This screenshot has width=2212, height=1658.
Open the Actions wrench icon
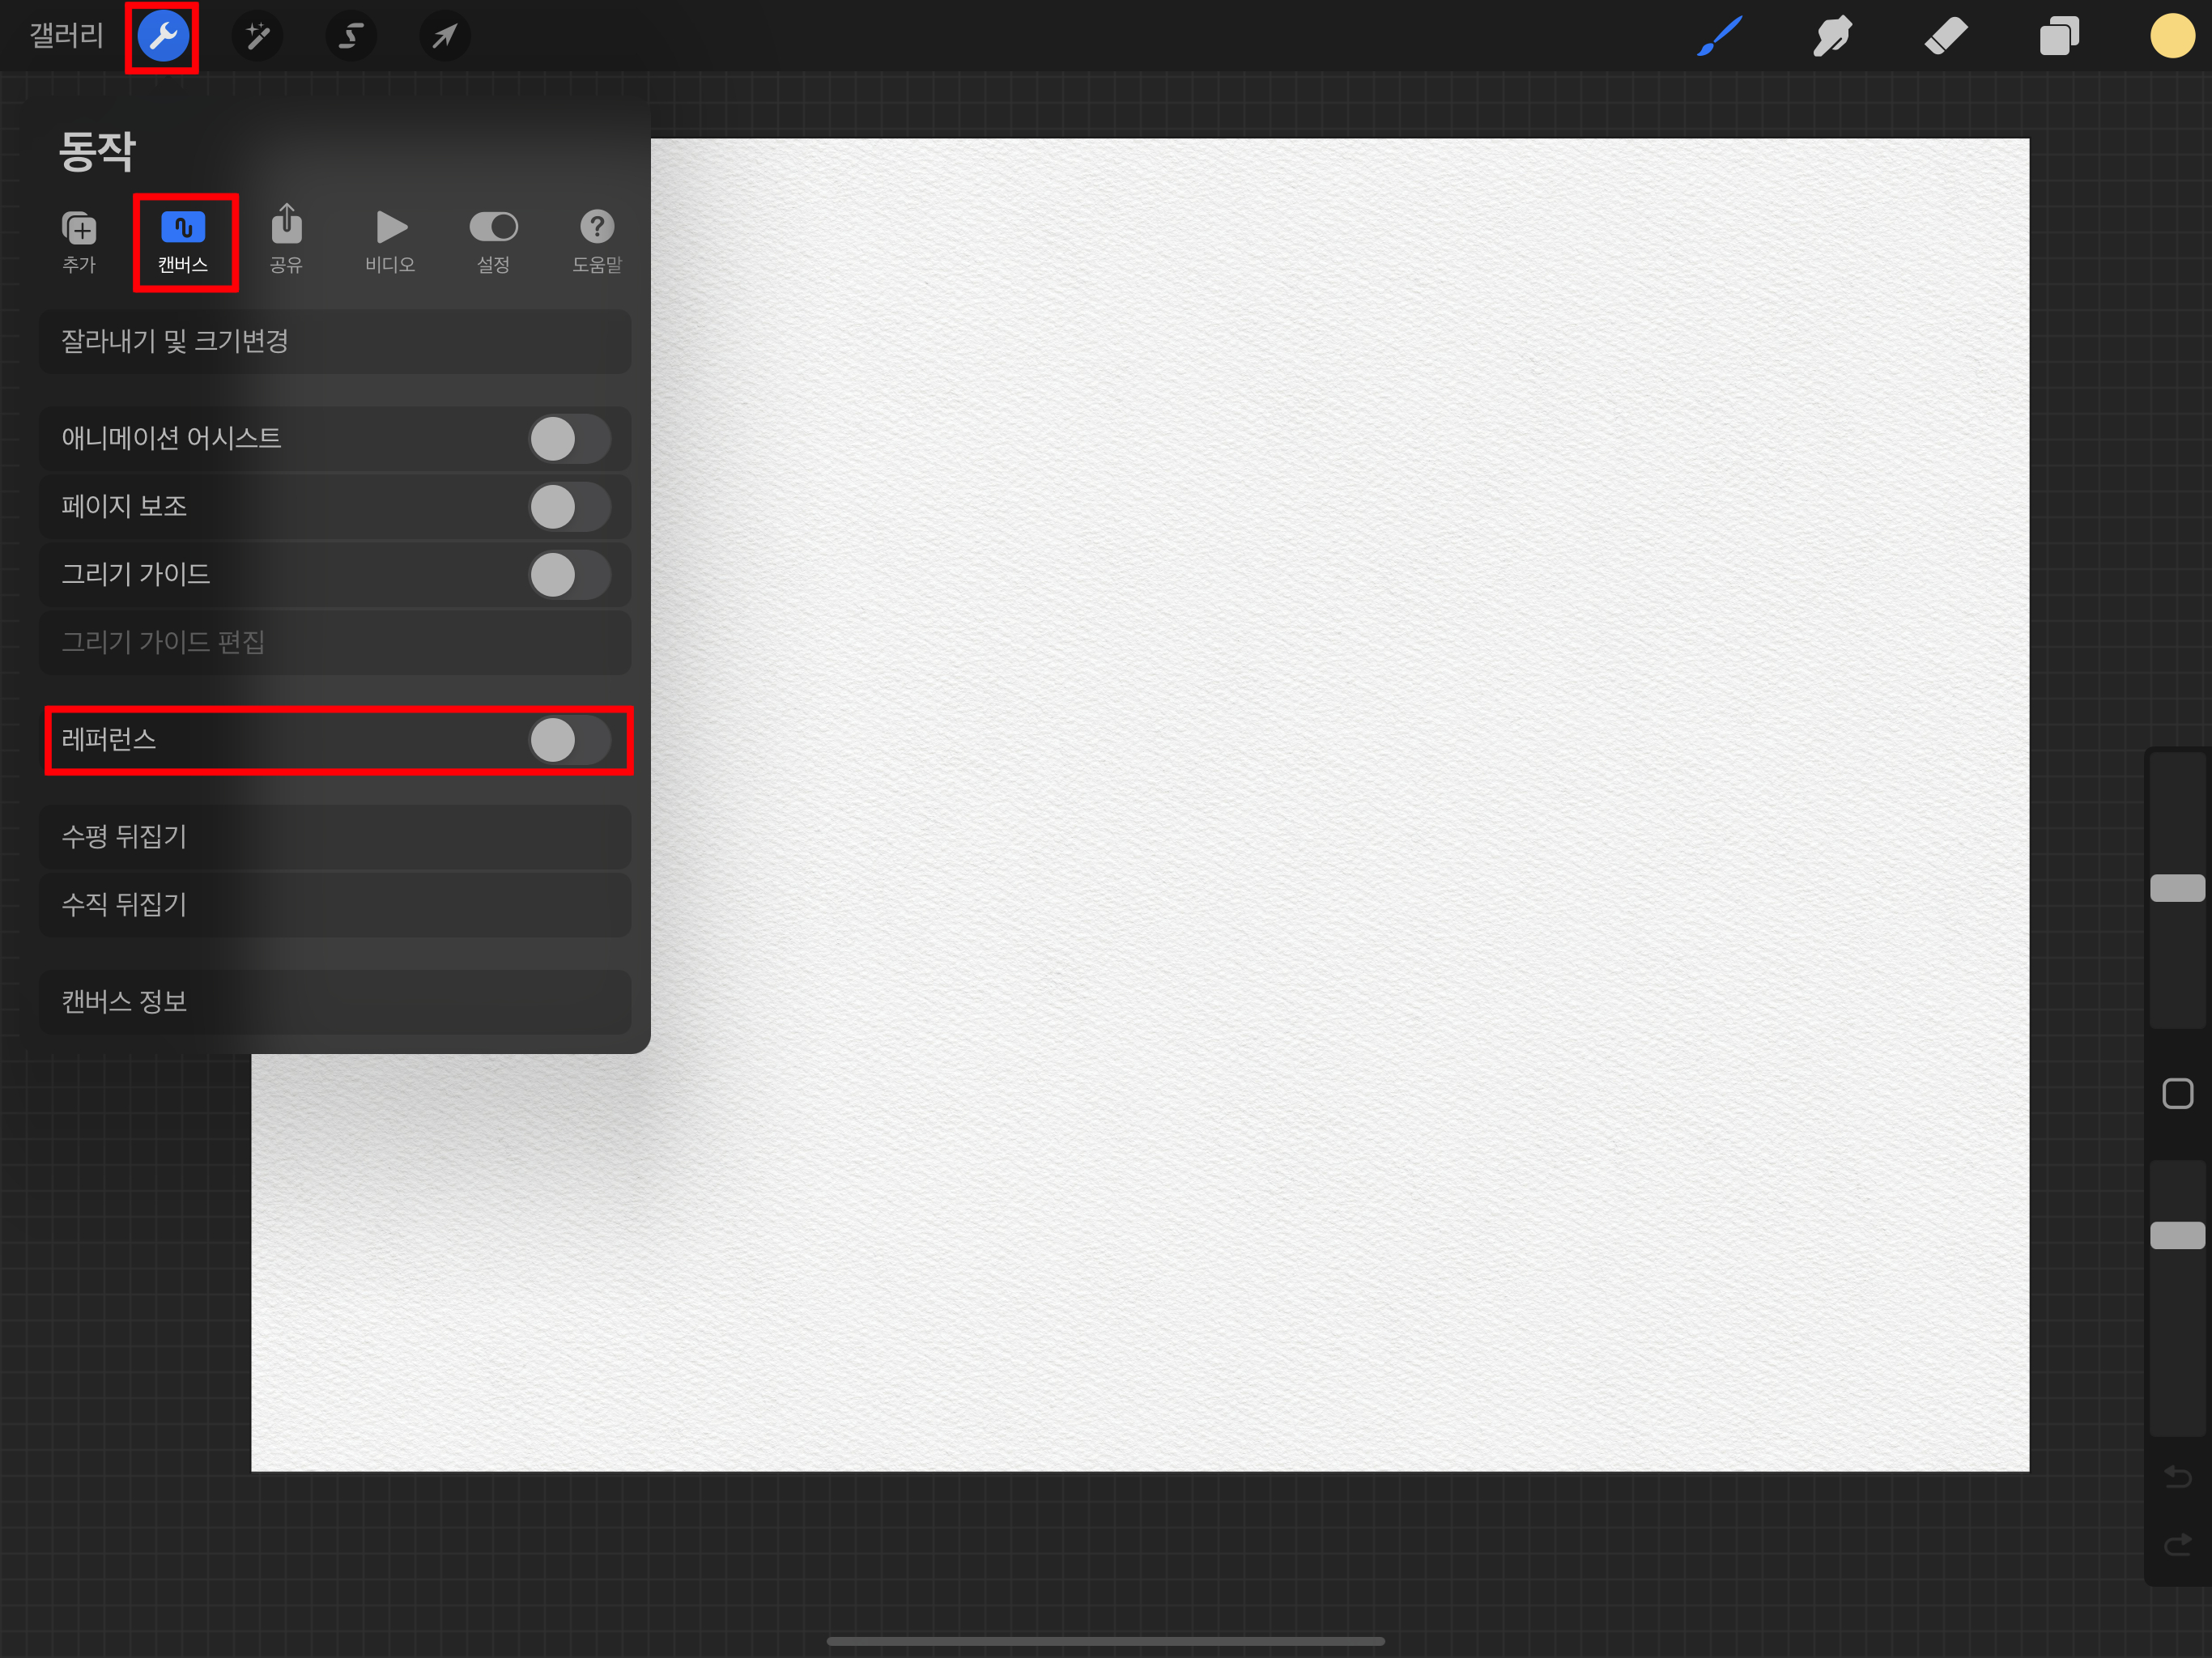[163, 37]
